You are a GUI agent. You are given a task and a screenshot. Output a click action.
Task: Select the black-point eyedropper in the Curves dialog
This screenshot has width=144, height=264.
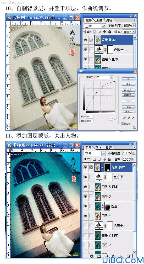(125, 118)
